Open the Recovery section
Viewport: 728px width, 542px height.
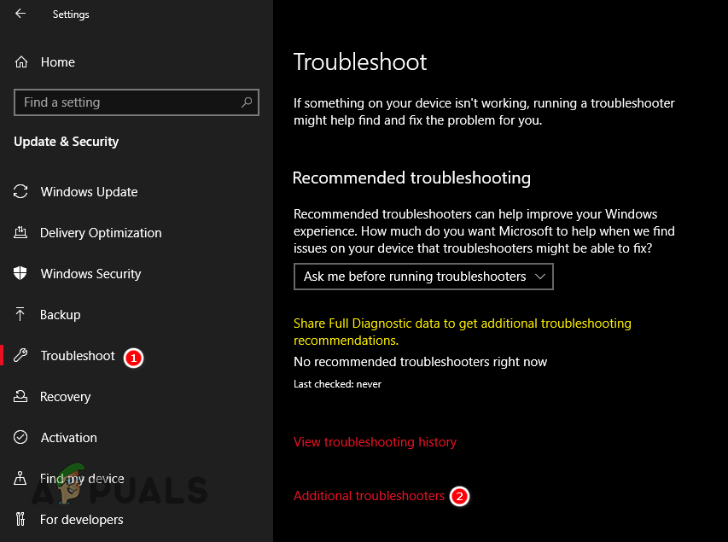tap(66, 396)
